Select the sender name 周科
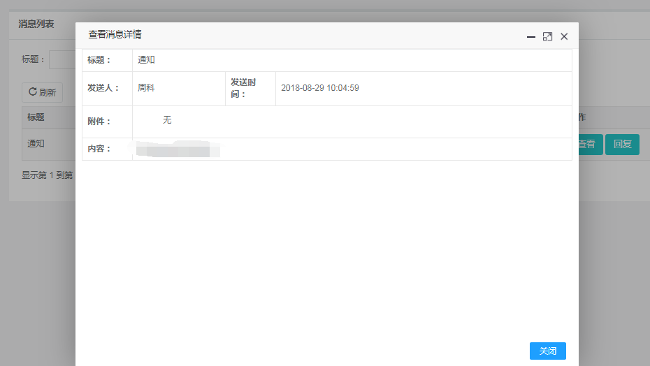This screenshot has width=650, height=366. (x=146, y=88)
